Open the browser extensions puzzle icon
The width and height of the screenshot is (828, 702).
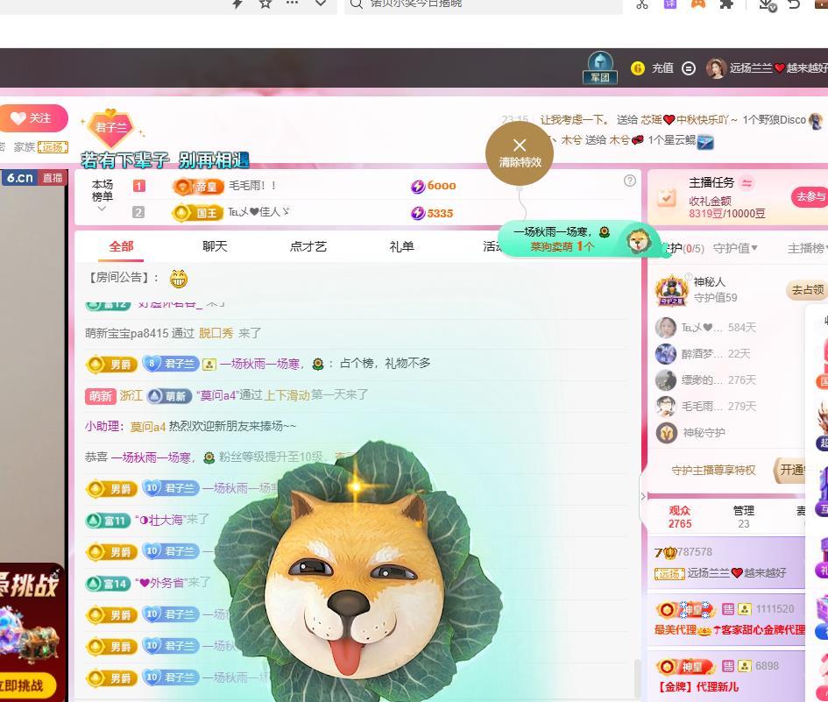coord(726,4)
